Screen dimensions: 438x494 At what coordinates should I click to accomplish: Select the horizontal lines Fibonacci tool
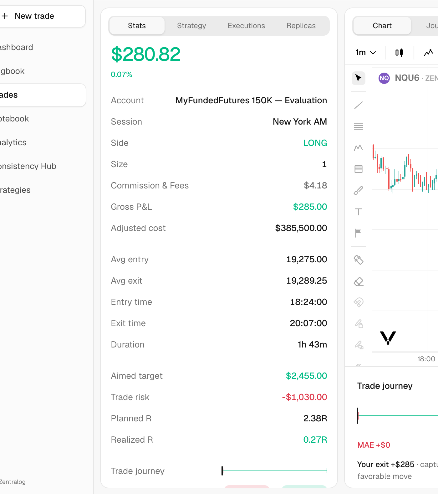pyautogui.click(x=359, y=126)
